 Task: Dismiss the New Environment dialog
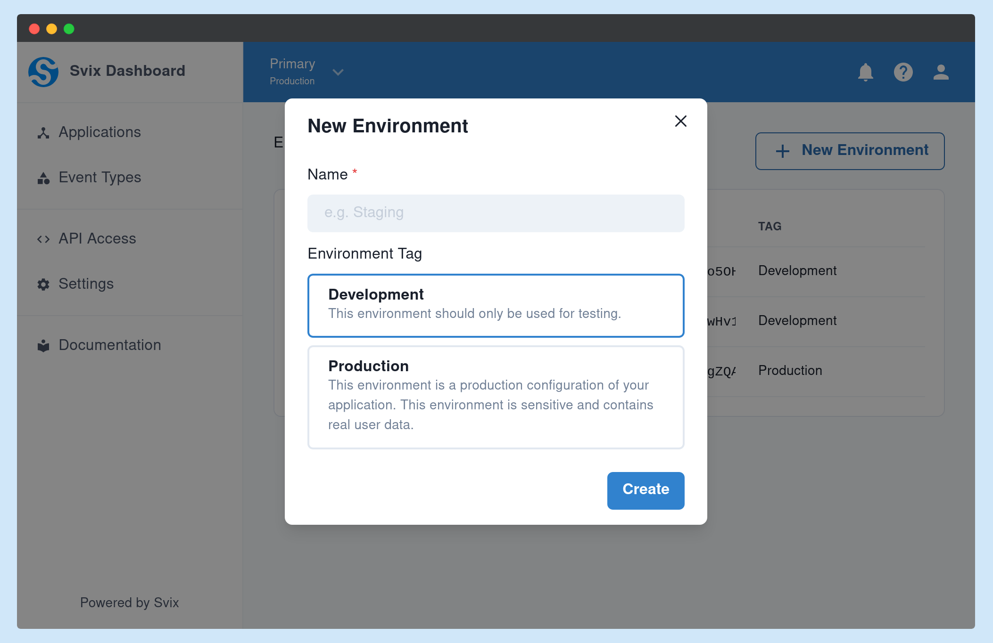coord(680,122)
